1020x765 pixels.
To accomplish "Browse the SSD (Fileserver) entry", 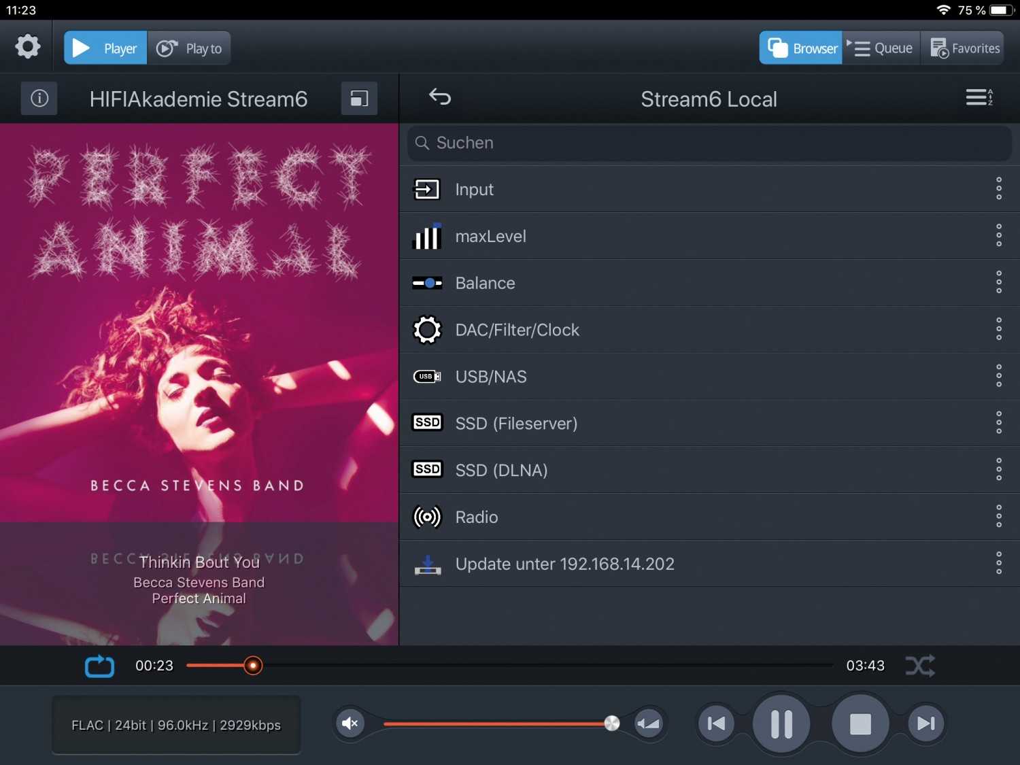I will pyautogui.click(x=709, y=424).
